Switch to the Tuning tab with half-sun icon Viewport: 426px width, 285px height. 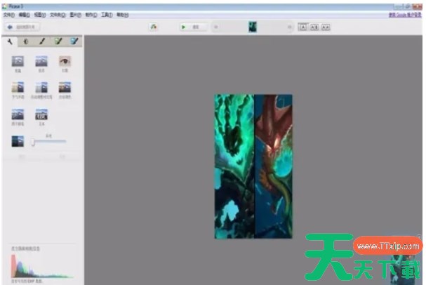coord(26,41)
